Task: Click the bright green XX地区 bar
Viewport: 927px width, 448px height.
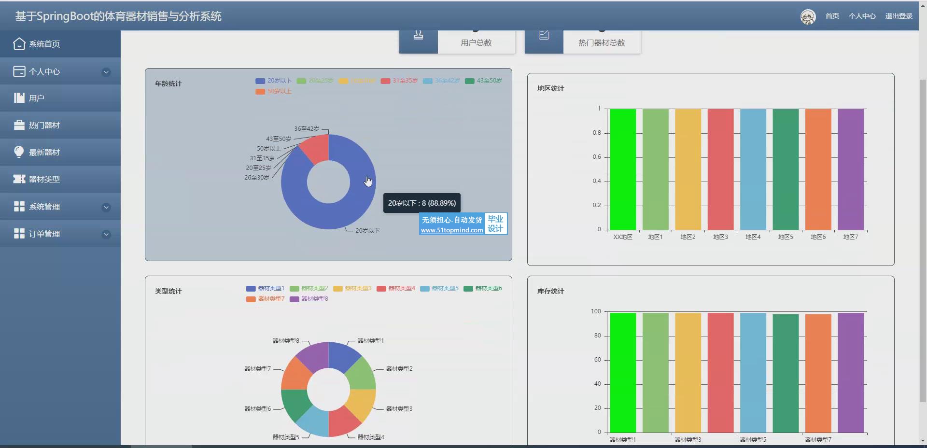Action: point(623,169)
